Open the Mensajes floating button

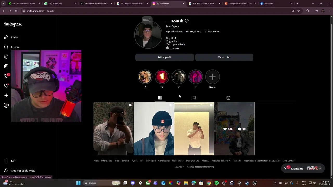(x=303, y=168)
